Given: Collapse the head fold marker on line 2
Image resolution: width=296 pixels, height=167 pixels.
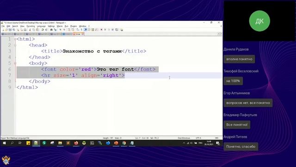Looking at the screenshot, I should 15,45.
